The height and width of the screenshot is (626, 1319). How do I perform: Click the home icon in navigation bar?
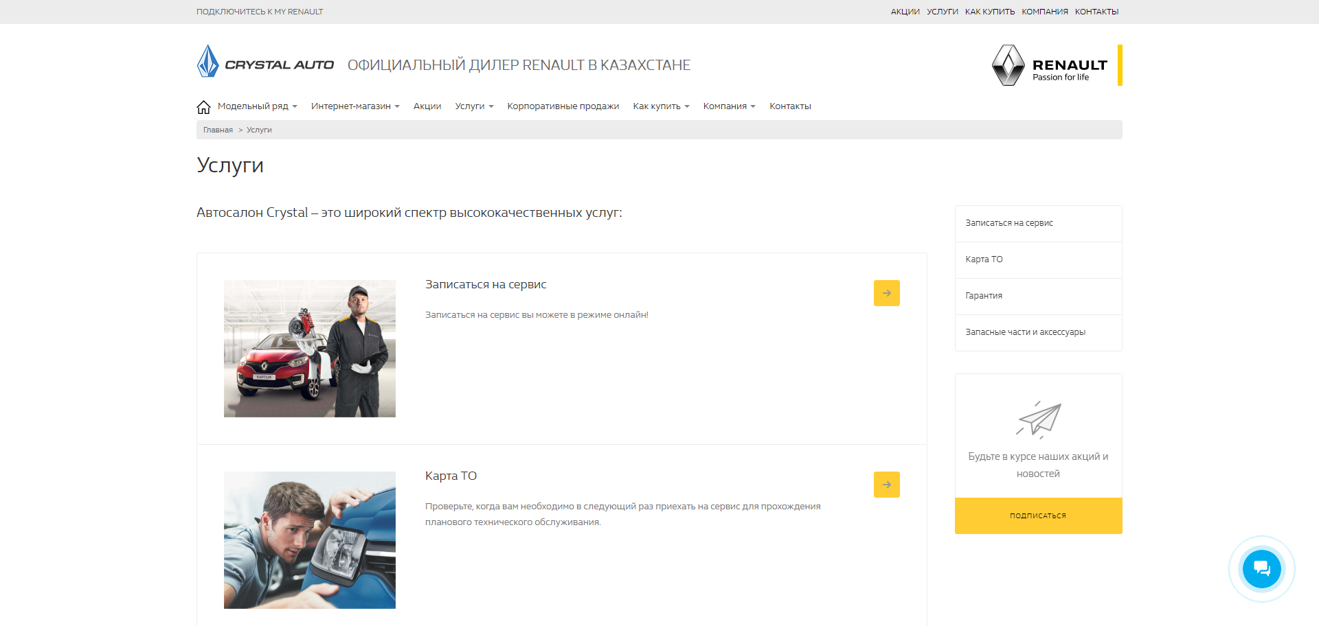click(203, 107)
